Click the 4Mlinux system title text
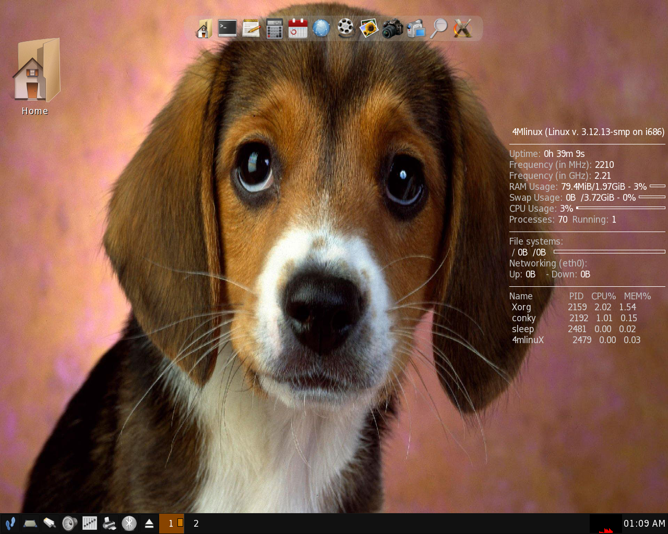Viewport: 668px width, 534px height. 589,132
